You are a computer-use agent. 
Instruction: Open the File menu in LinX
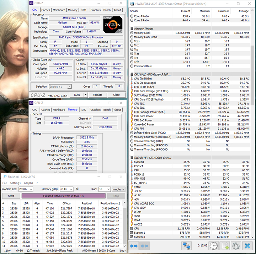pyautogui.click(x=5, y=183)
